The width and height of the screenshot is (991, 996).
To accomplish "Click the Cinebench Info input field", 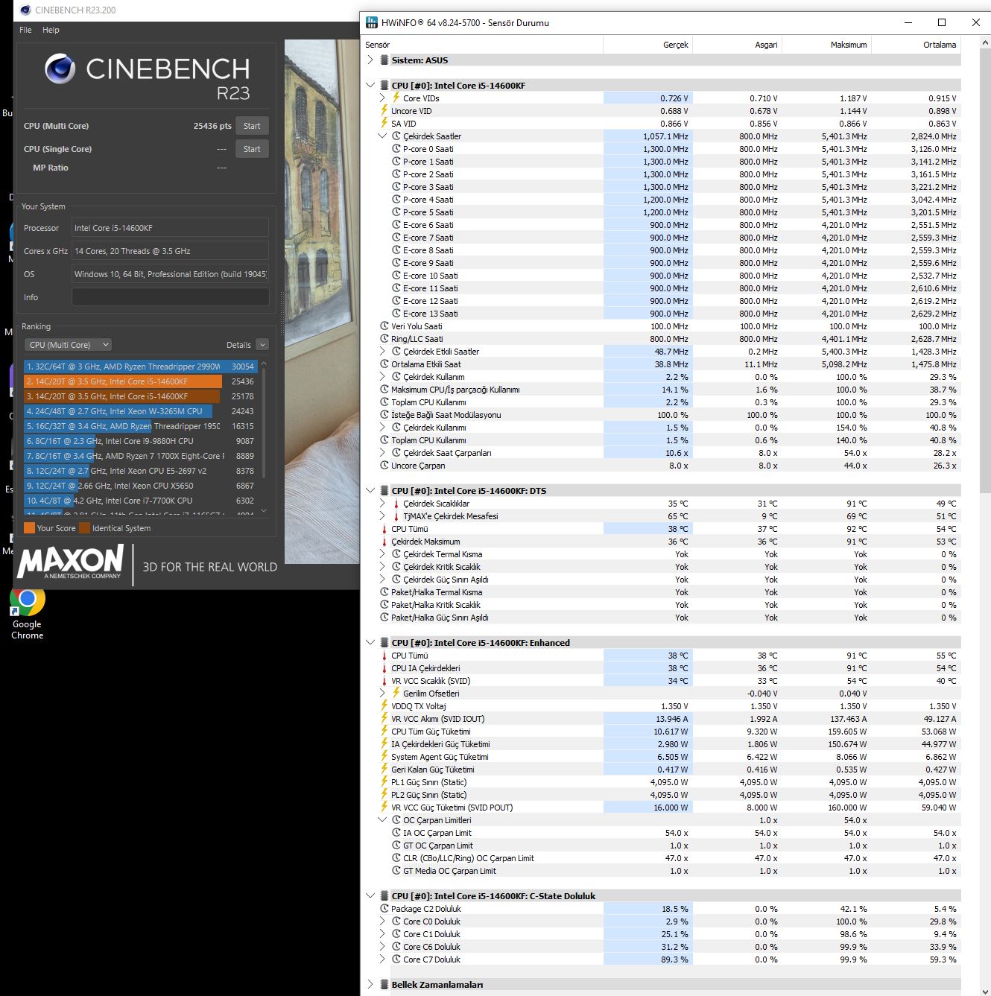I will [170, 297].
